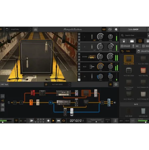This screenshot has width=149, height=150.
Task: Solo the ROOM channel
Action: (x=79, y=57)
